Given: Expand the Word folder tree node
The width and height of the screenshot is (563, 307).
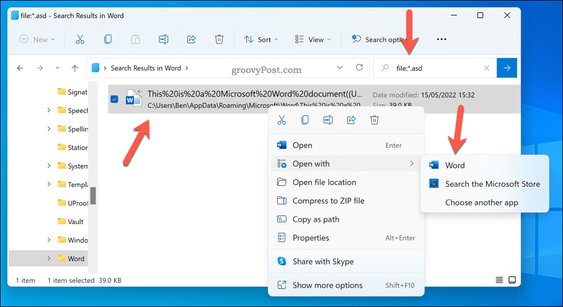Looking at the screenshot, I should (49, 258).
